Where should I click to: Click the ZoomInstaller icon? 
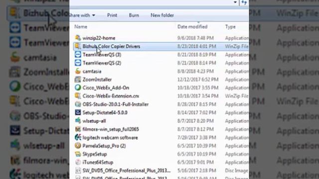click(78, 80)
